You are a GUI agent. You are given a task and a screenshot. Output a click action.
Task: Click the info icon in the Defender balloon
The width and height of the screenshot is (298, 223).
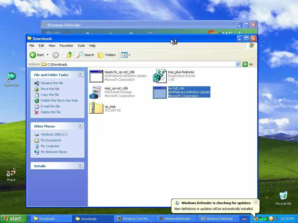click(177, 203)
